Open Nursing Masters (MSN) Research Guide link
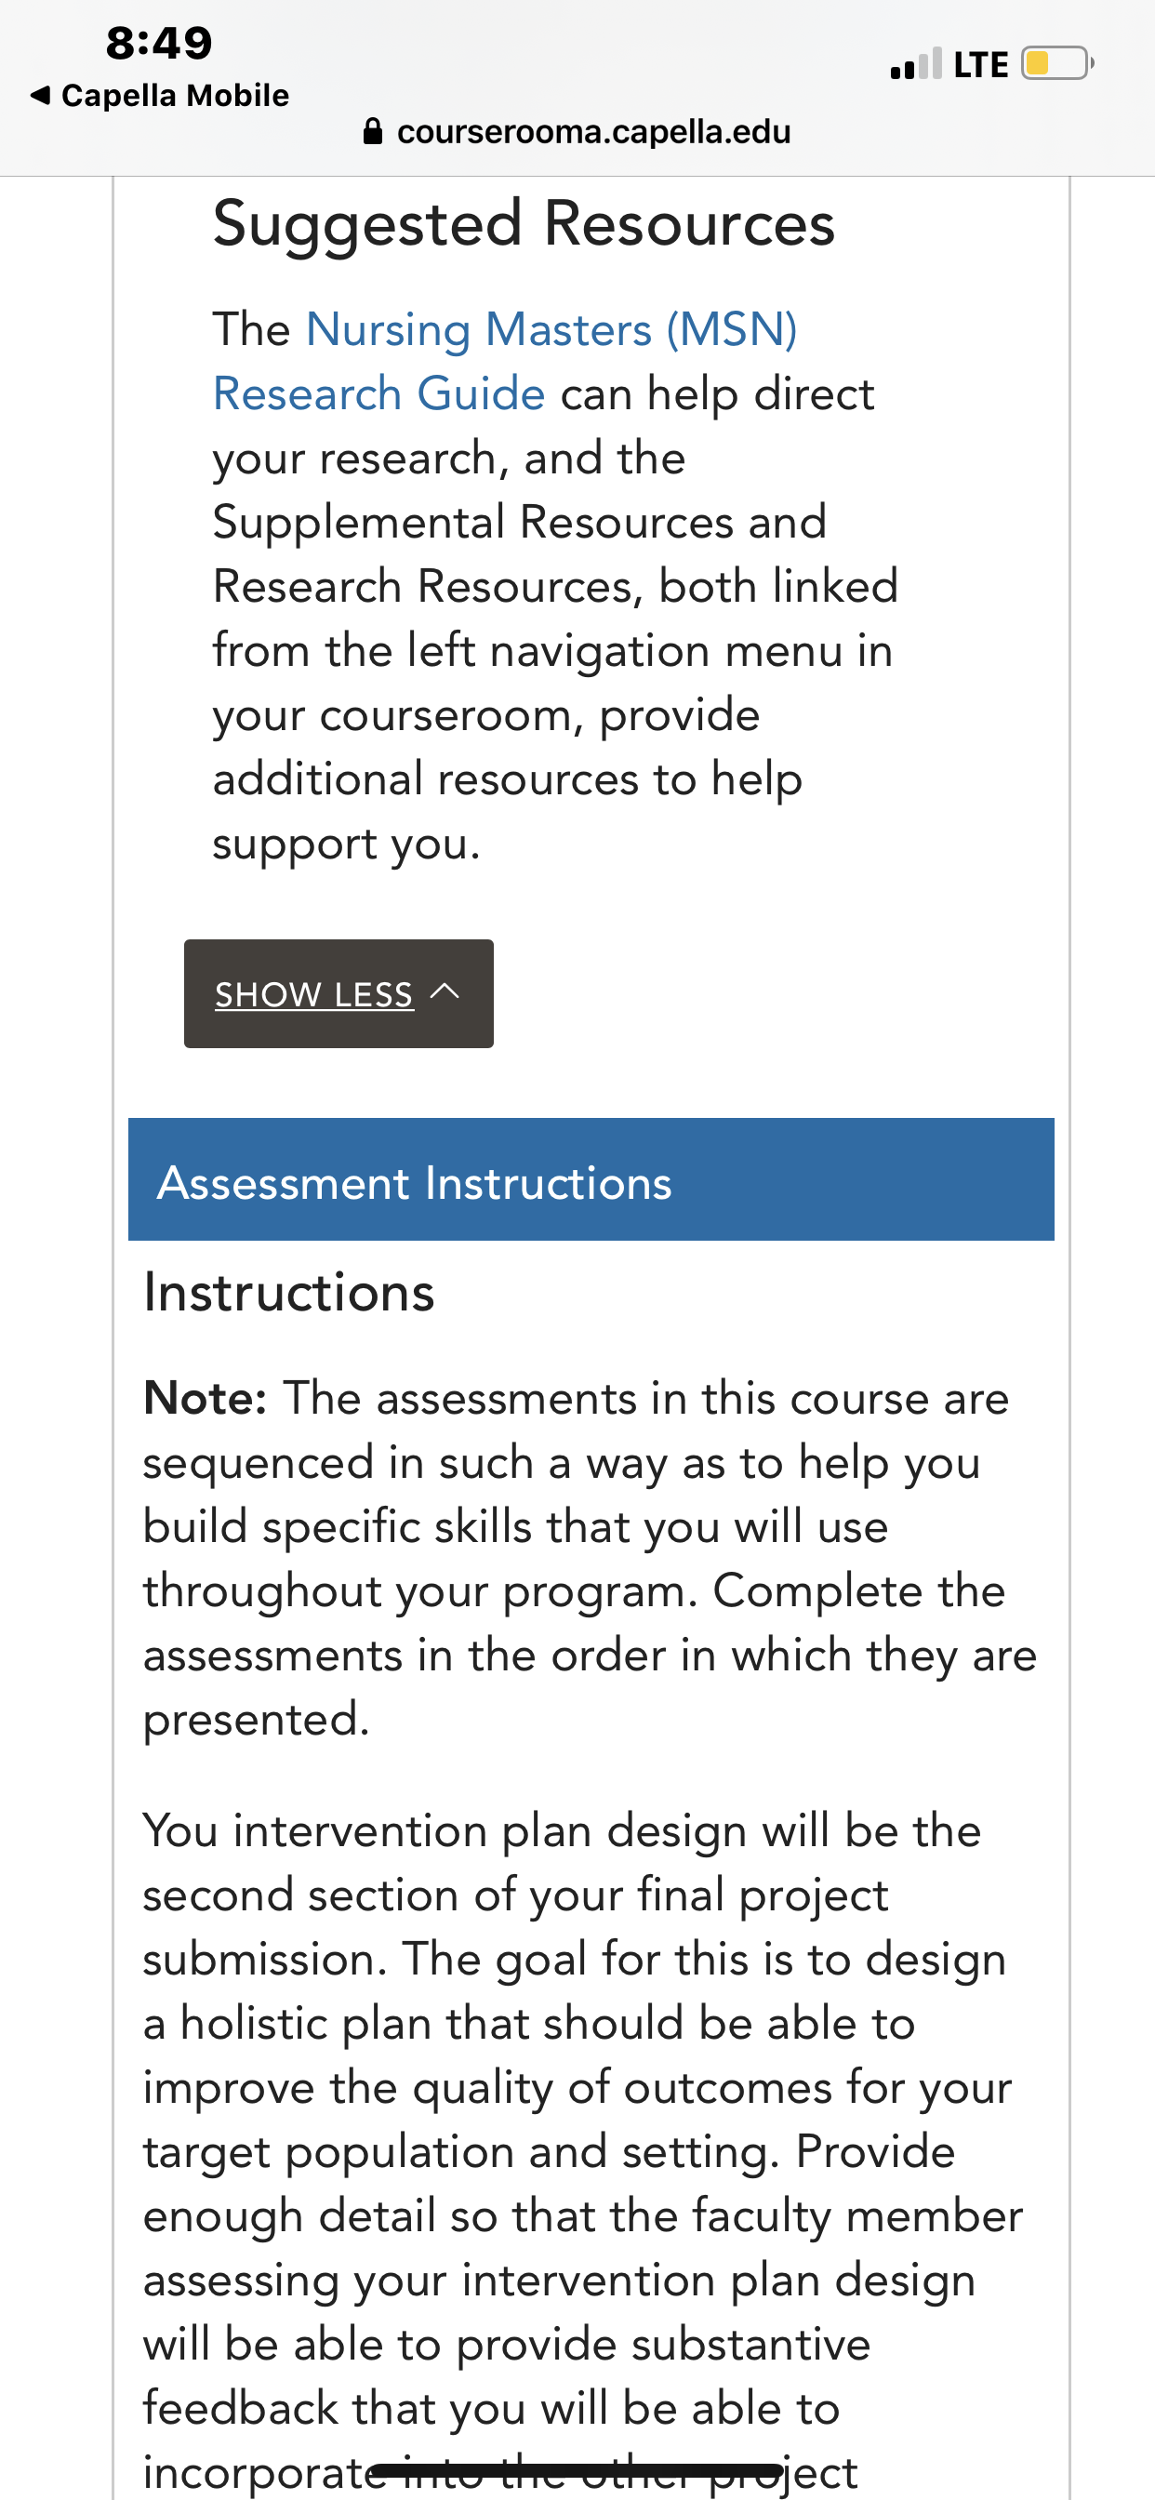The image size is (1155, 2500). click(x=505, y=361)
